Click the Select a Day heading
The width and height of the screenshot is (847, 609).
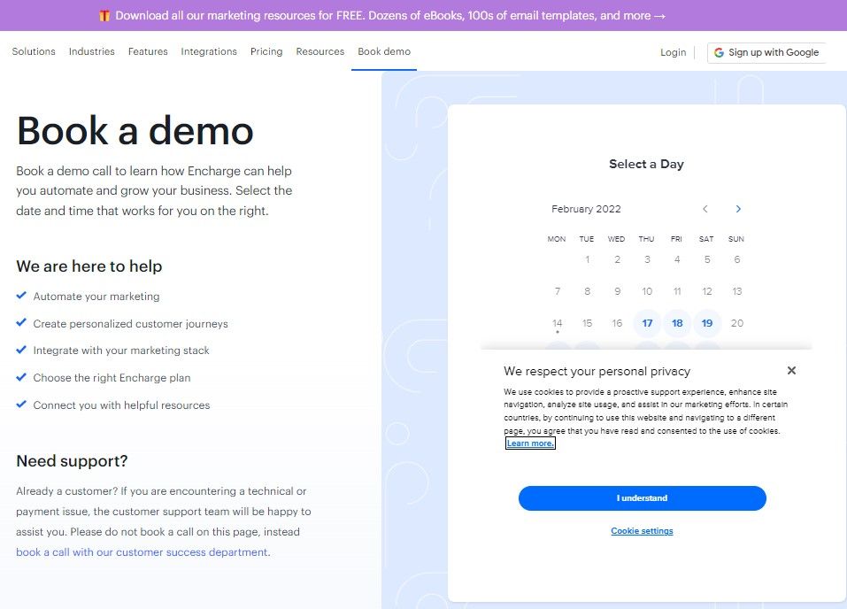pyautogui.click(x=646, y=164)
